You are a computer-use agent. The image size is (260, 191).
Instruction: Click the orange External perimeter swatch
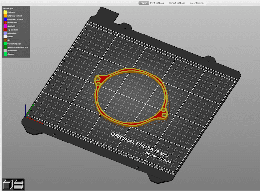point(5,16)
